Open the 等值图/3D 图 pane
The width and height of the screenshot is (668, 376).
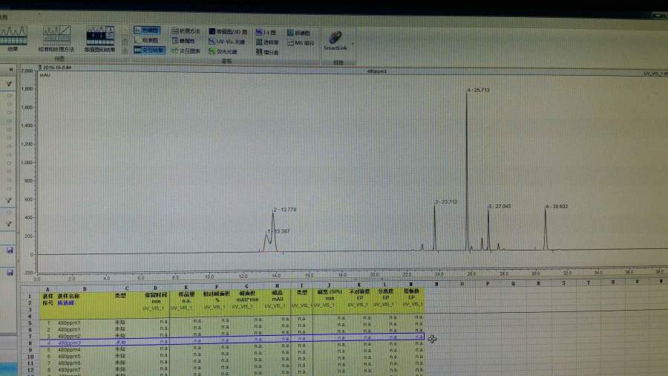coord(228,31)
